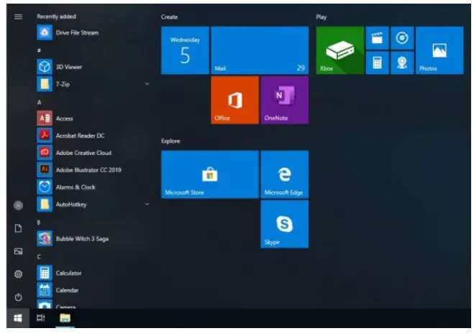The height and width of the screenshot is (336, 474).
Task: Expand the AutoHotkey folder chevron
Action: point(147,204)
